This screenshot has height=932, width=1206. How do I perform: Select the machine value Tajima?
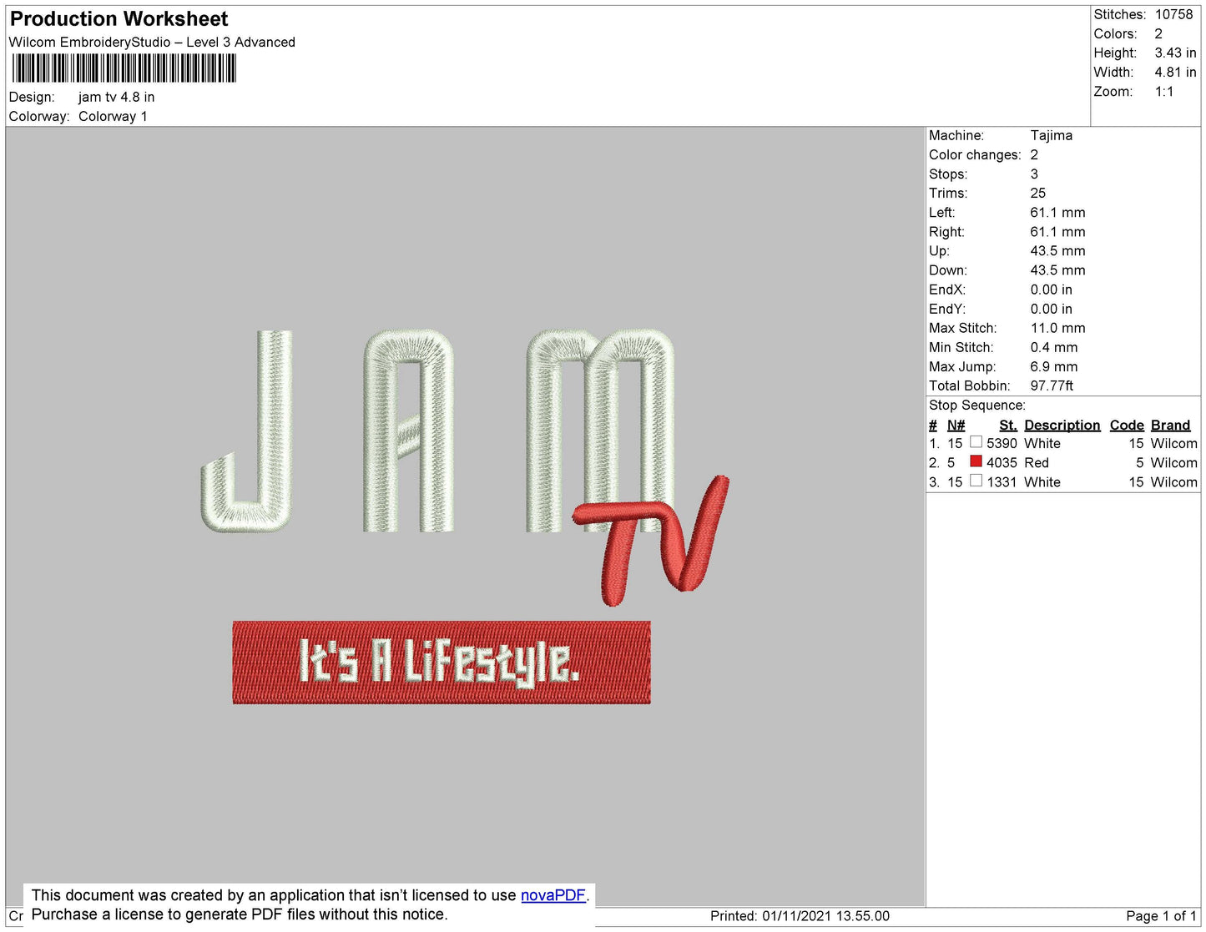click(1051, 135)
